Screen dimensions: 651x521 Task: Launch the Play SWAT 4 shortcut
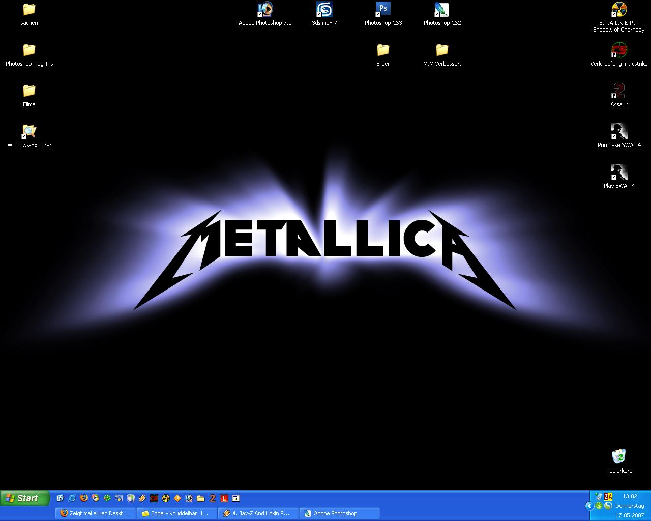click(619, 177)
